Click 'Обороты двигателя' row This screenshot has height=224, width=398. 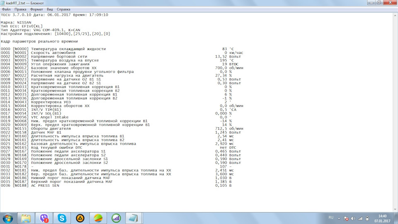pos(122,129)
